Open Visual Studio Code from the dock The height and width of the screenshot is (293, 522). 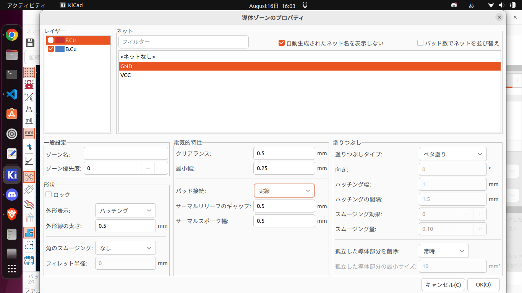coord(12,94)
